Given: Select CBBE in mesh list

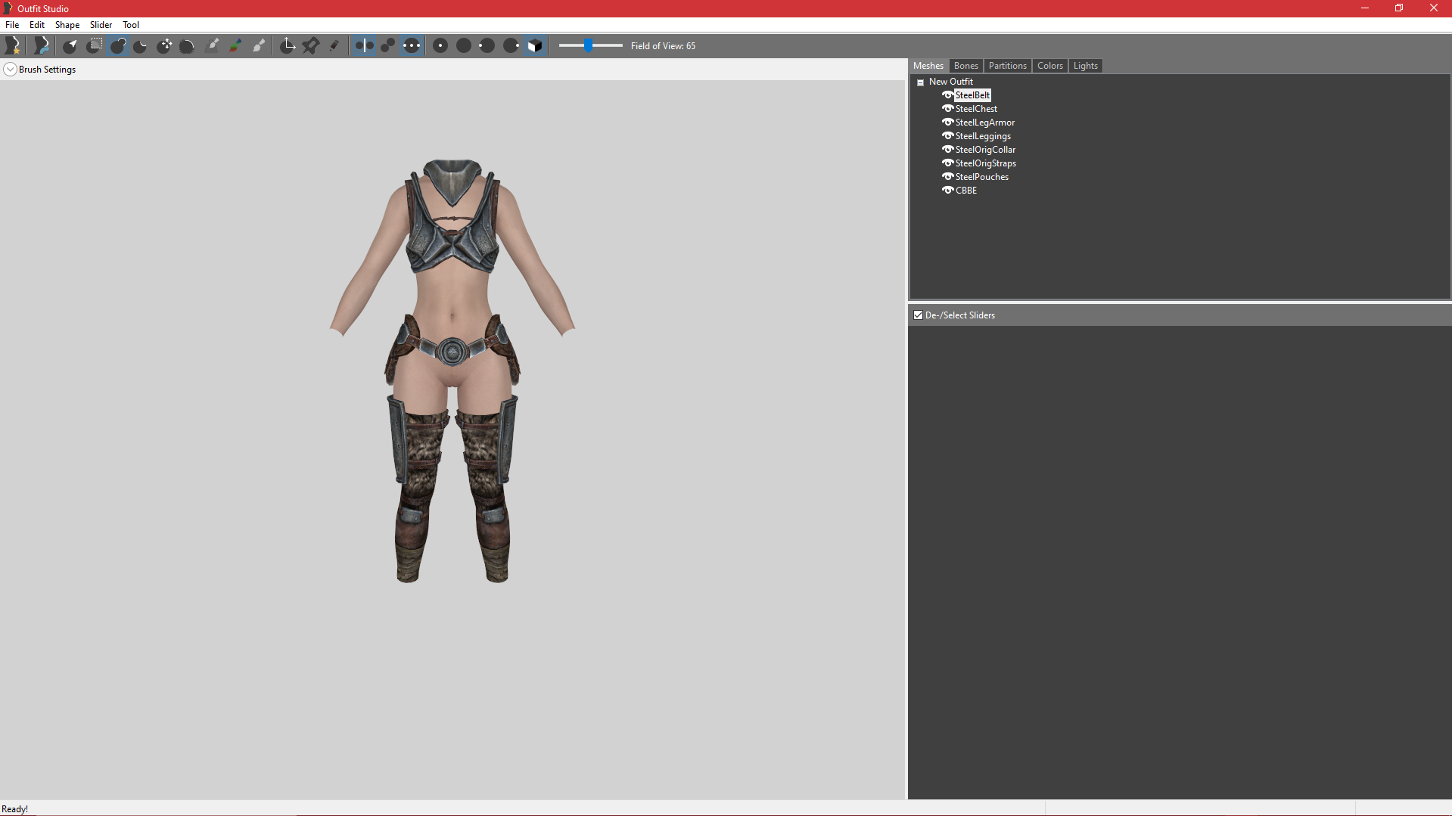Looking at the screenshot, I should (966, 191).
